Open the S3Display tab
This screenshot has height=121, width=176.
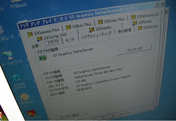tap(100, 29)
